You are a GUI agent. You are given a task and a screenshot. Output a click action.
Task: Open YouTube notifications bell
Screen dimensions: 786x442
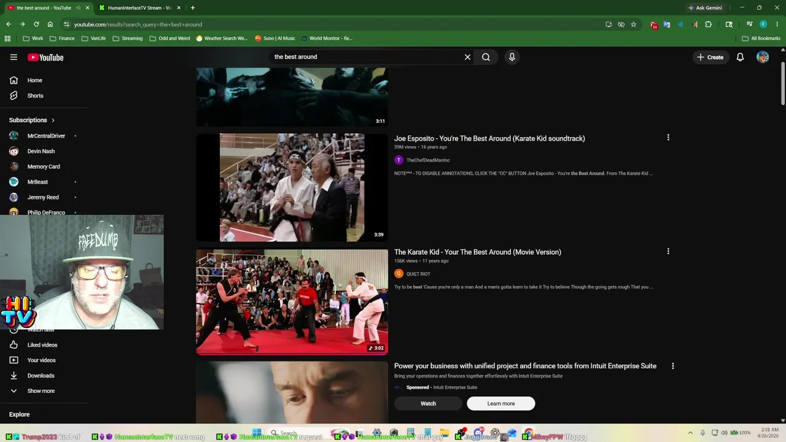click(740, 57)
